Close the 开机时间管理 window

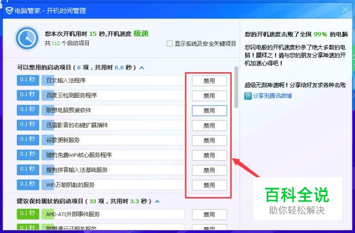point(345,10)
